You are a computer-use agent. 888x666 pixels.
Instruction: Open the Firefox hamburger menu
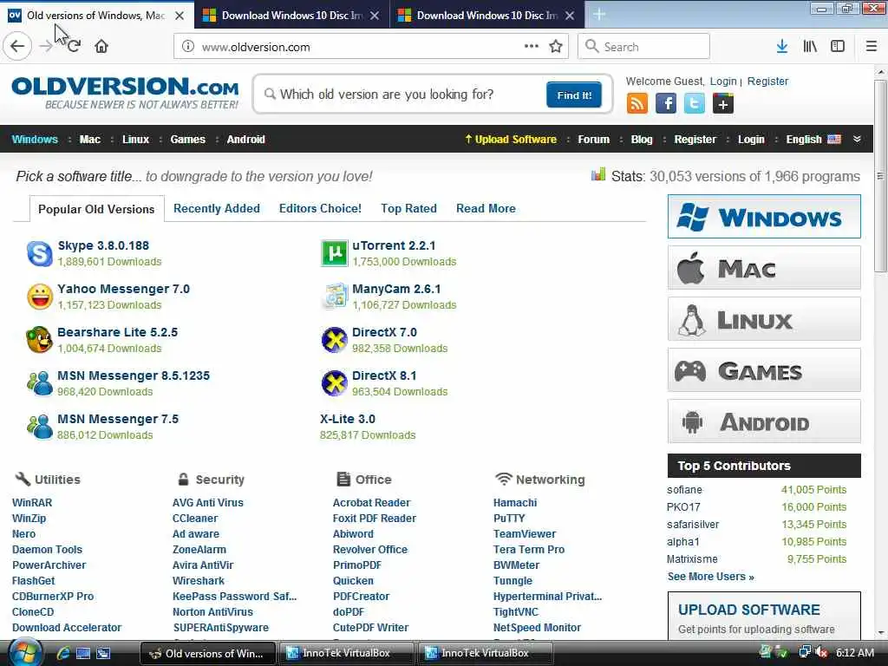click(x=871, y=47)
